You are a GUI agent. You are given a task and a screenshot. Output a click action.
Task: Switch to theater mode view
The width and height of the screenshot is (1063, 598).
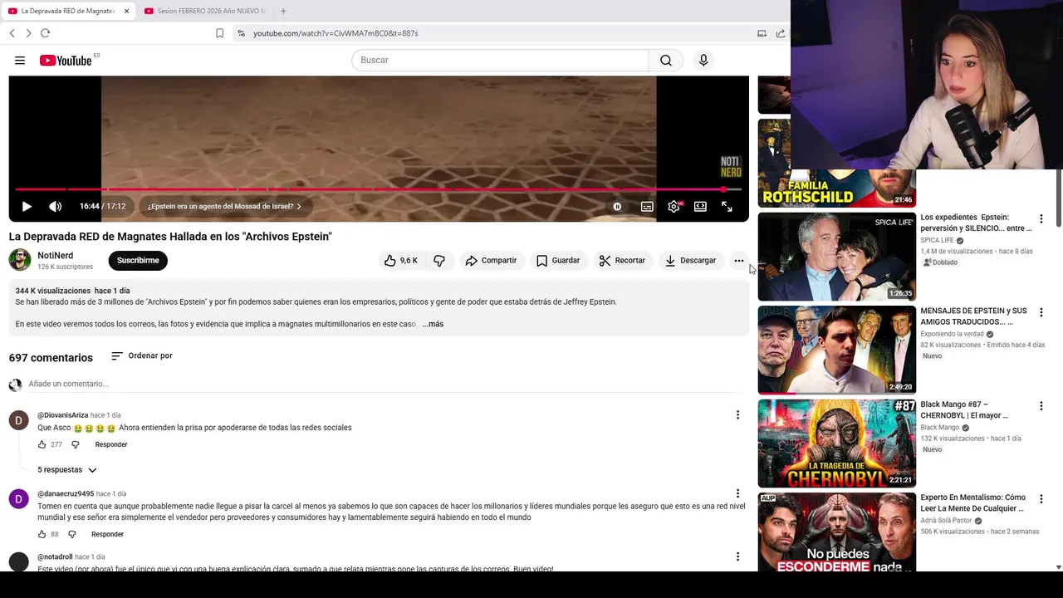[700, 207]
